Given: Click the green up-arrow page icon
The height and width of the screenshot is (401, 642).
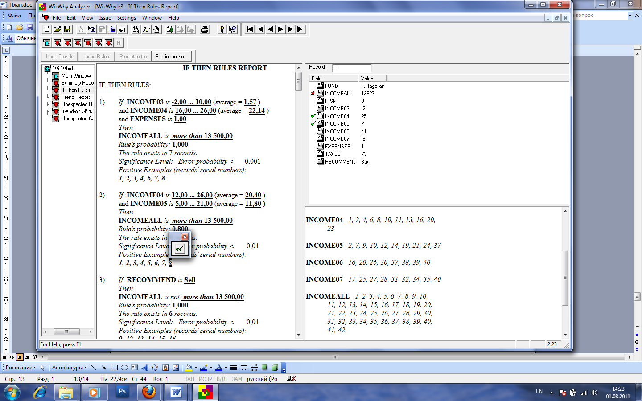Looking at the screenshot, I should coord(170,29).
